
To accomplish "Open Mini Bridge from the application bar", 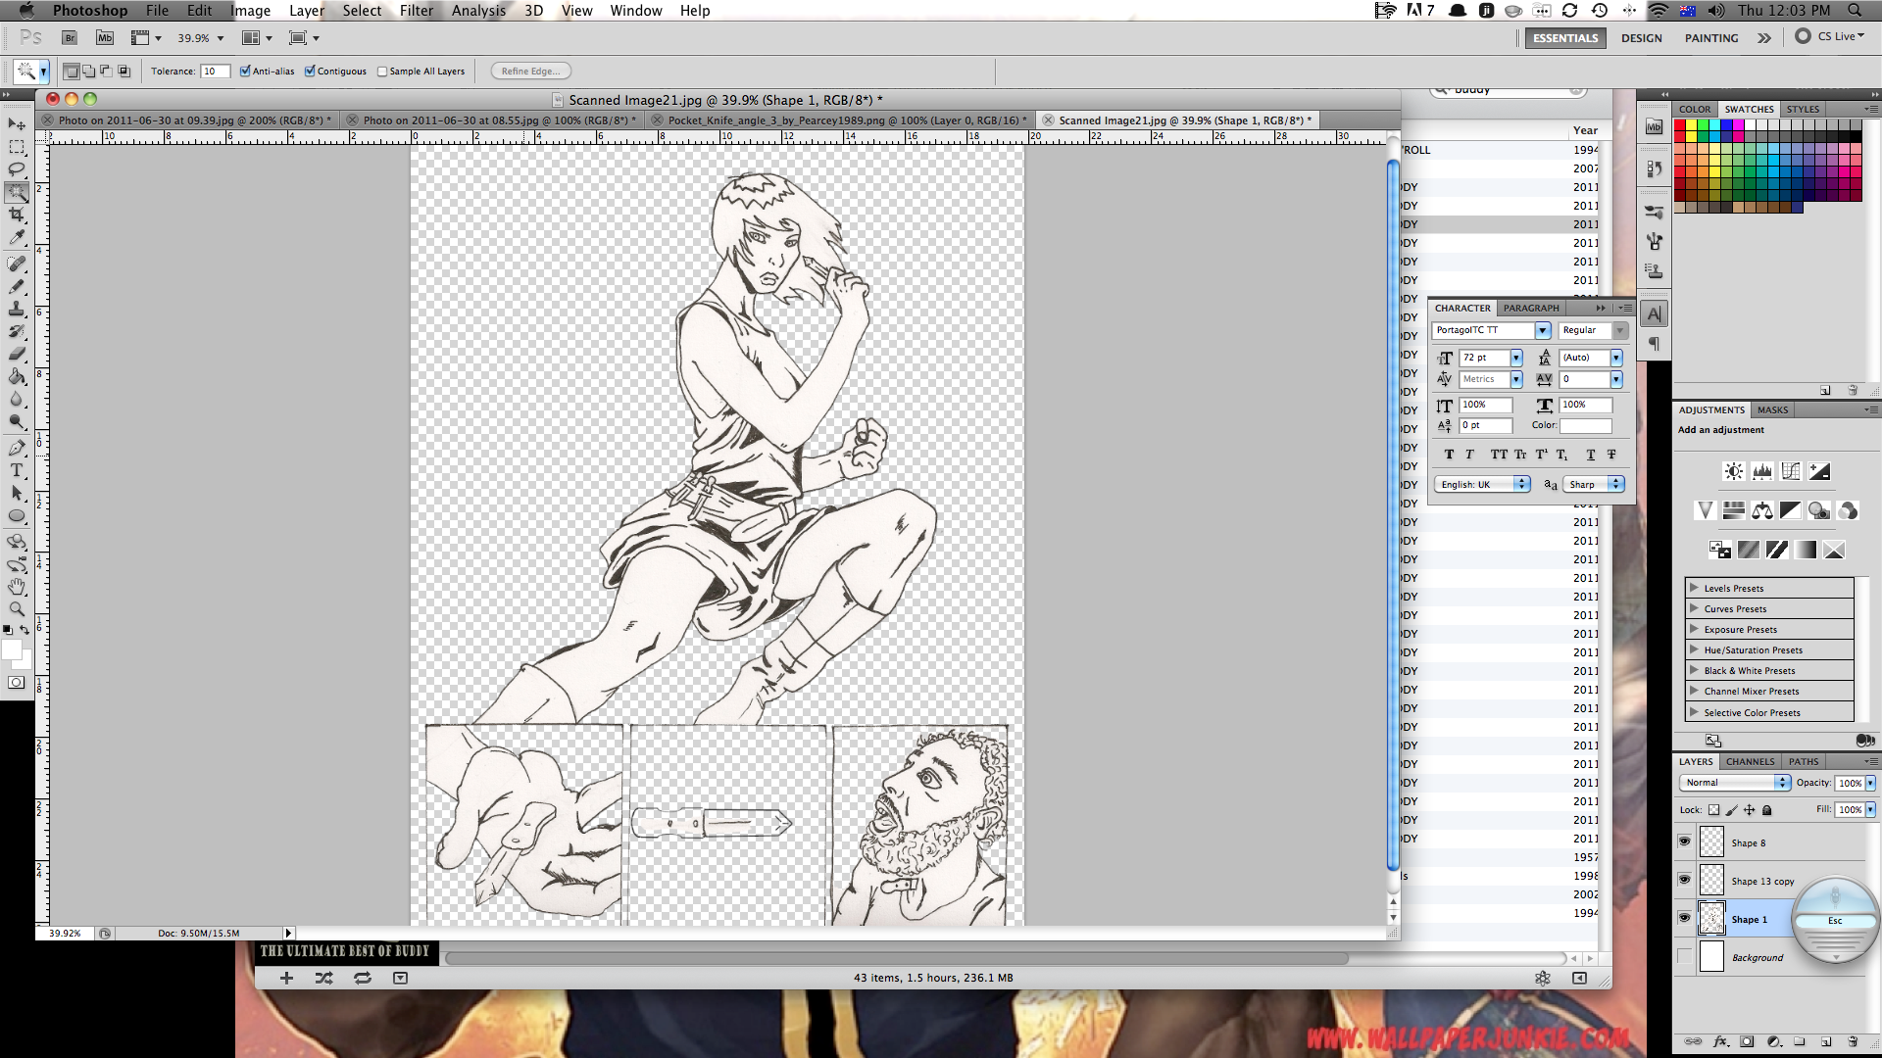I will 105,38.
